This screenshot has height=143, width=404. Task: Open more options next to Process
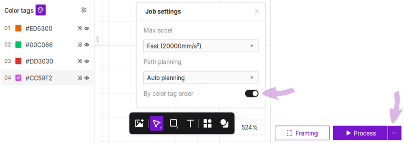(395, 133)
